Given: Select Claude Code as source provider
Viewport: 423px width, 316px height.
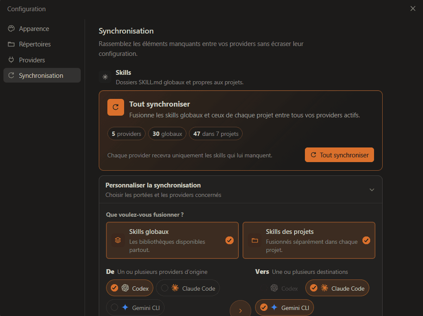Looking at the screenshot, I should click(188, 288).
